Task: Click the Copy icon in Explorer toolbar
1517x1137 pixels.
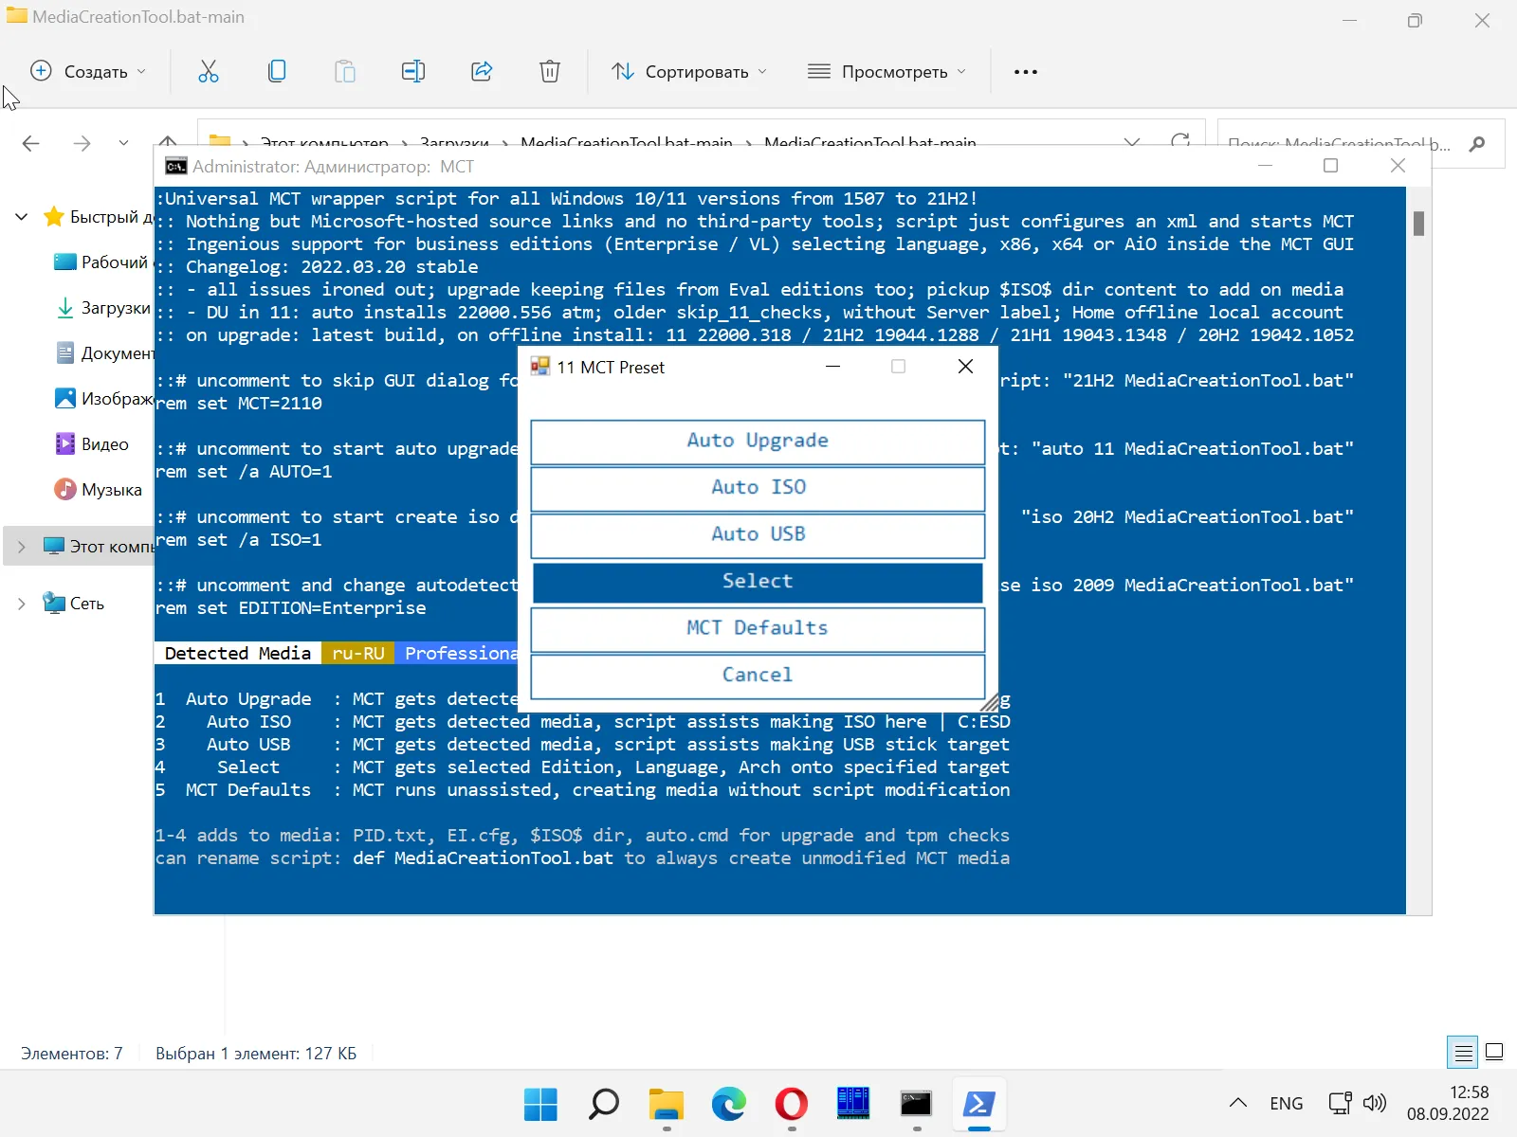Action: click(277, 71)
